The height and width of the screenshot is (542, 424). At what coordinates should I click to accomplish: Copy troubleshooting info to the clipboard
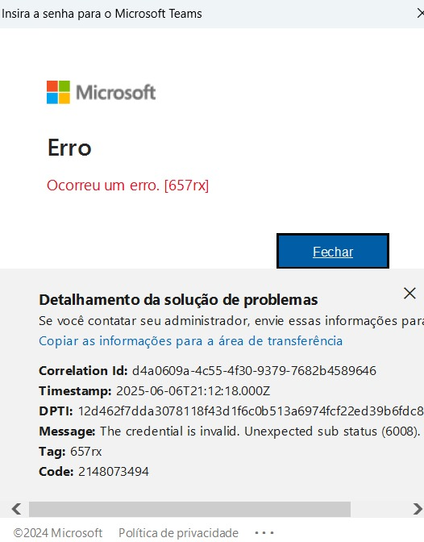[190, 341]
